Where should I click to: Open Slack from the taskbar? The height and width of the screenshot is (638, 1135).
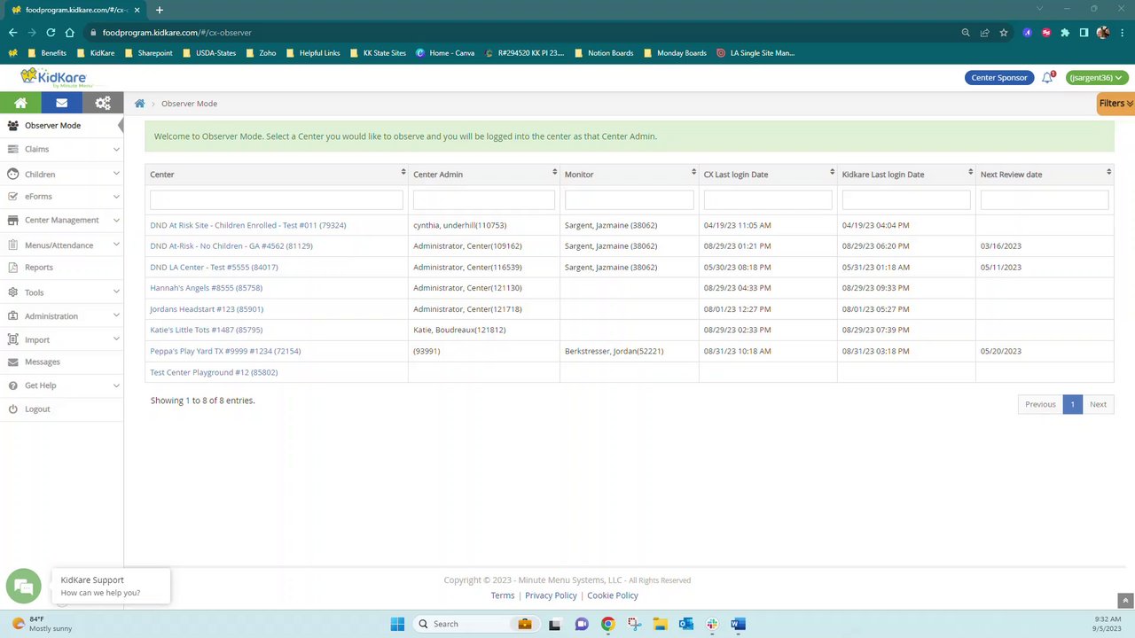click(x=712, y=624)
